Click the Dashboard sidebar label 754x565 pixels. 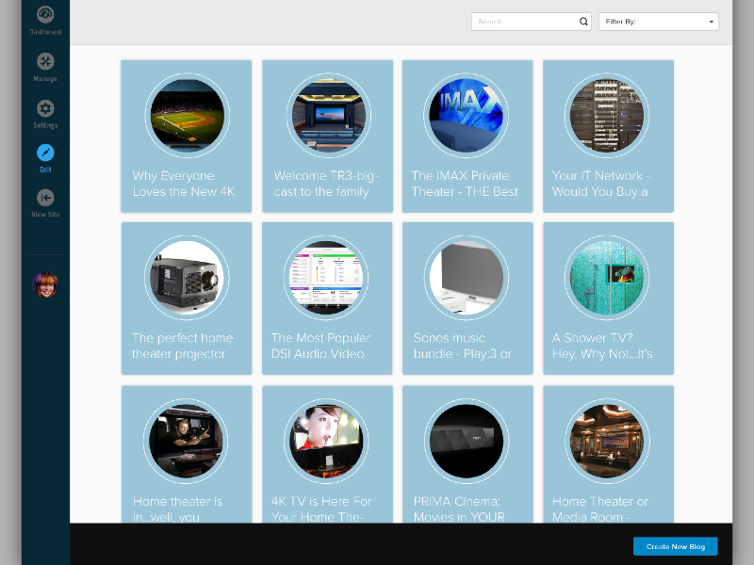click(45, 32)
